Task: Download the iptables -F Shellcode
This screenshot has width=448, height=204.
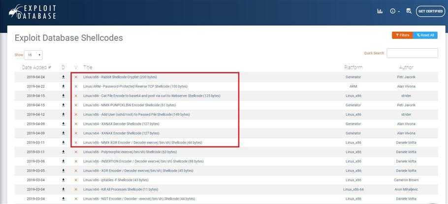Action: tap(63, 180)
